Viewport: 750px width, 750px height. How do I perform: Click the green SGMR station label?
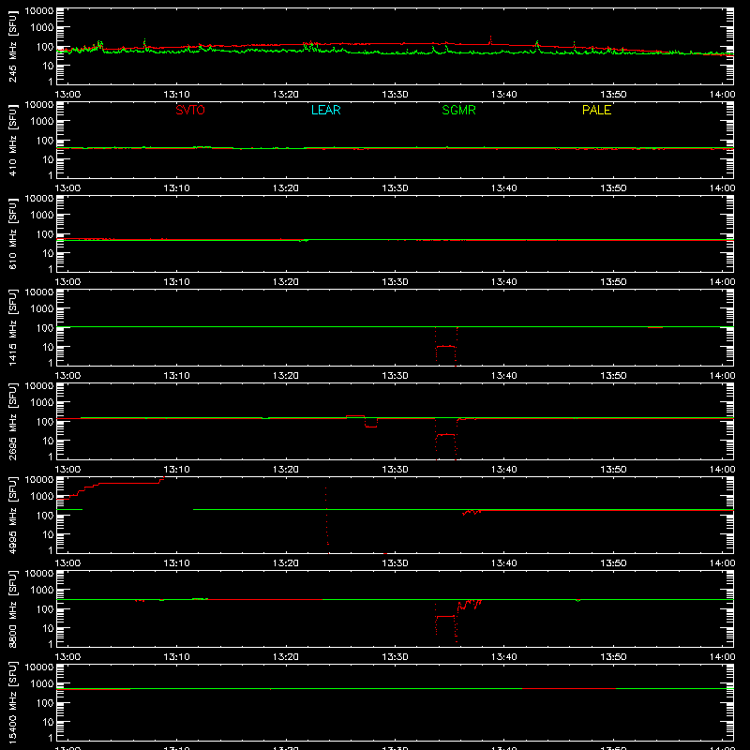pos(458,110)
